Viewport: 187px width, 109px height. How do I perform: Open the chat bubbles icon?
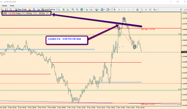tap(186, 10)
